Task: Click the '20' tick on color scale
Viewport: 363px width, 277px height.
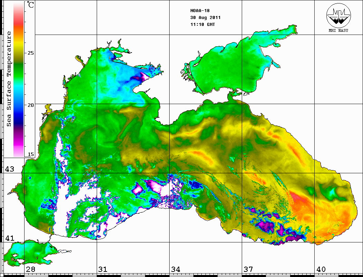Action: (30, 105)
